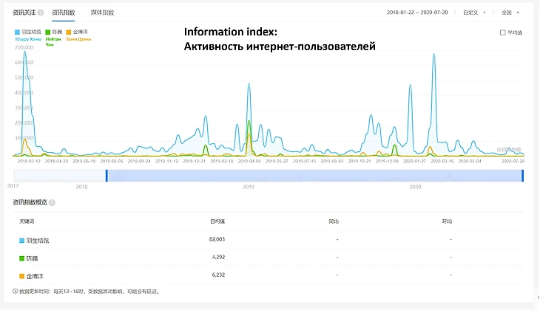Open help icon beside 资讯指数概览 heading

click(x=52, y=203)
